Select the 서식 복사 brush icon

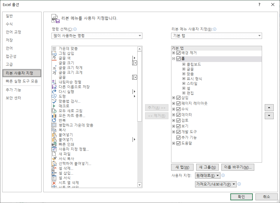click(x=54, y=159)
